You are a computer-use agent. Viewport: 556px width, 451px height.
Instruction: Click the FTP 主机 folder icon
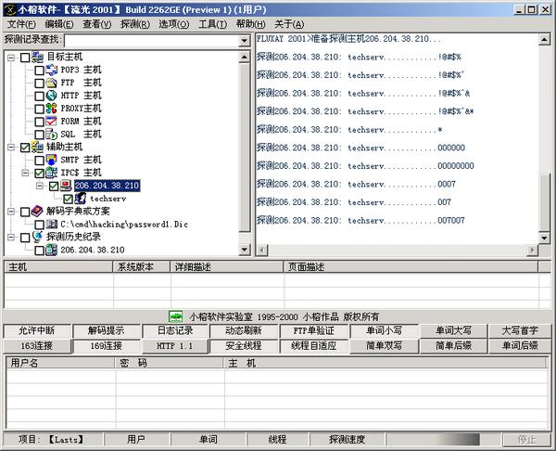51,83
